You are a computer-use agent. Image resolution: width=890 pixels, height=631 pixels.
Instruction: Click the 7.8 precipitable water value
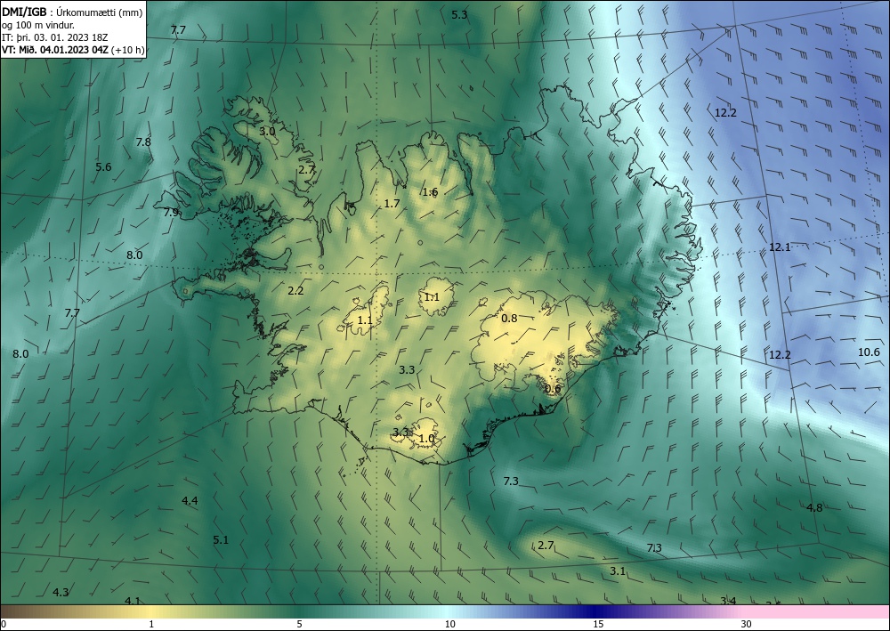[143, 142]
